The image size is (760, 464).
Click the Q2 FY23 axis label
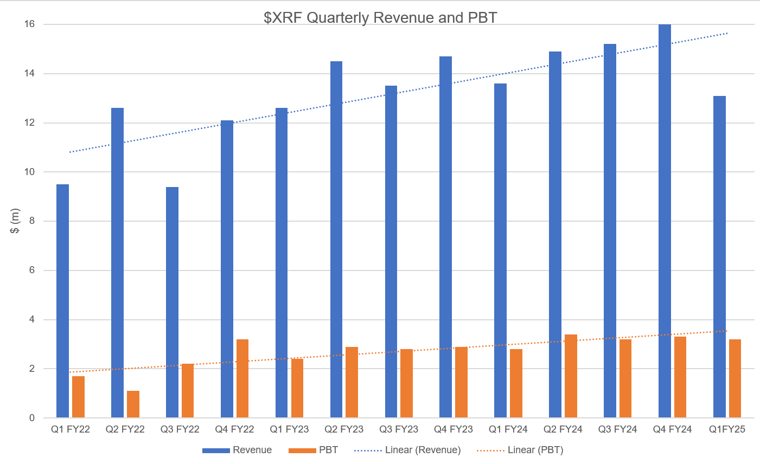click(344, 429)
